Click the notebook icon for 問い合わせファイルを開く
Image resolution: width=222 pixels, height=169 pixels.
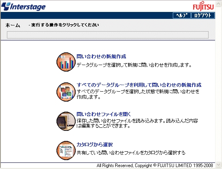pos(66,121)
